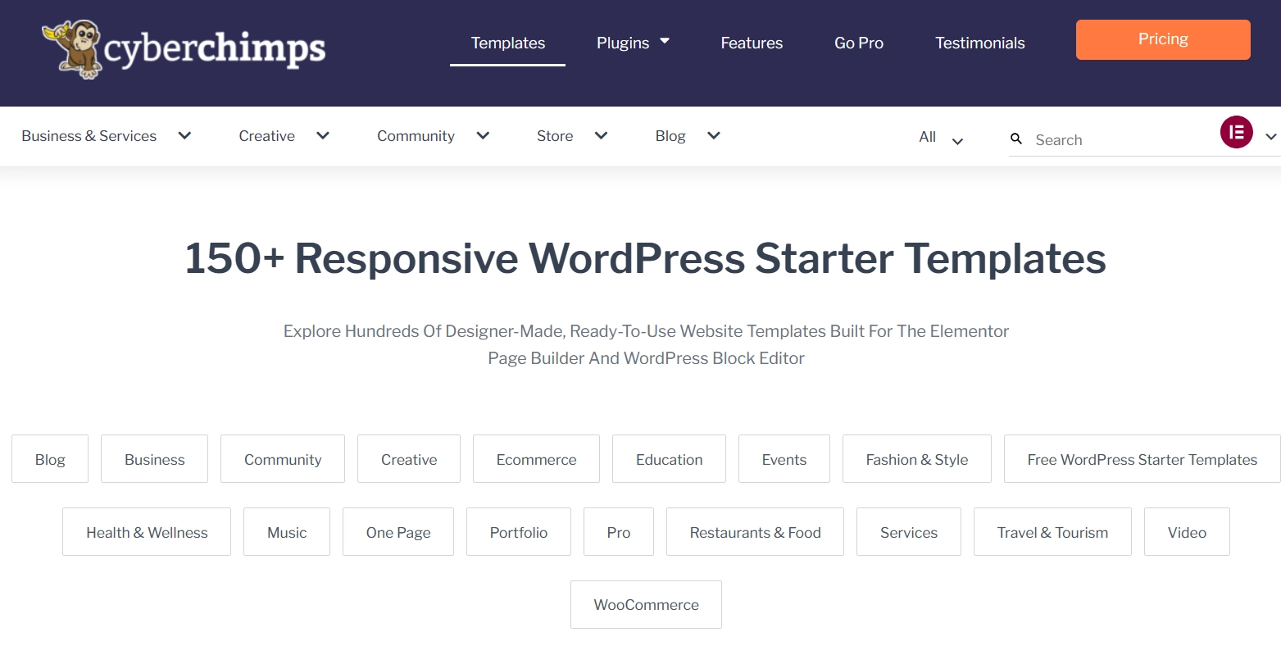This screenshot has height=655, width=1281.
Task: Filter templates by Business tag
Action: pos(155,459)
